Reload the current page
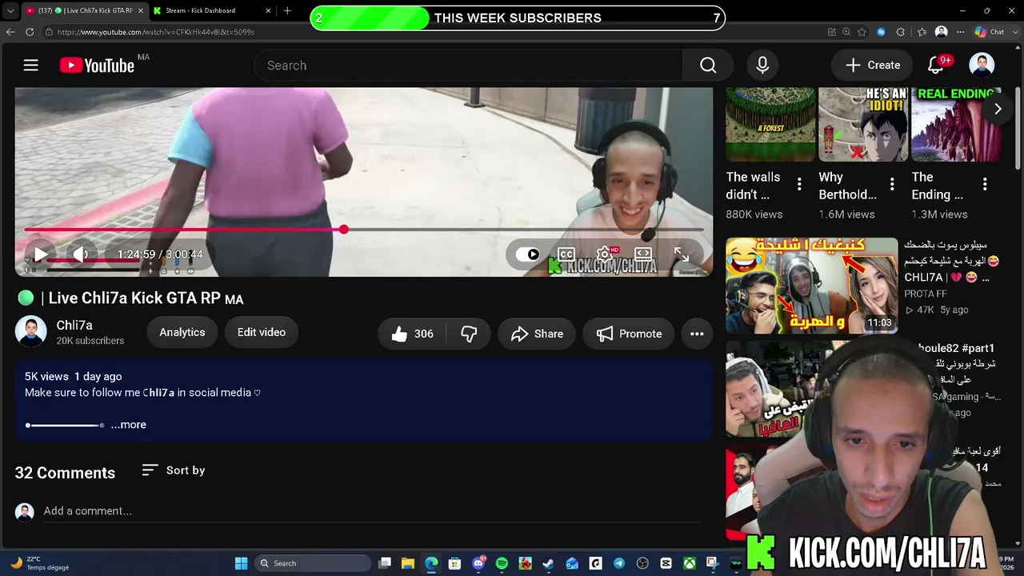This screenshot has width=1024, height=576. [x=30, y=32]
